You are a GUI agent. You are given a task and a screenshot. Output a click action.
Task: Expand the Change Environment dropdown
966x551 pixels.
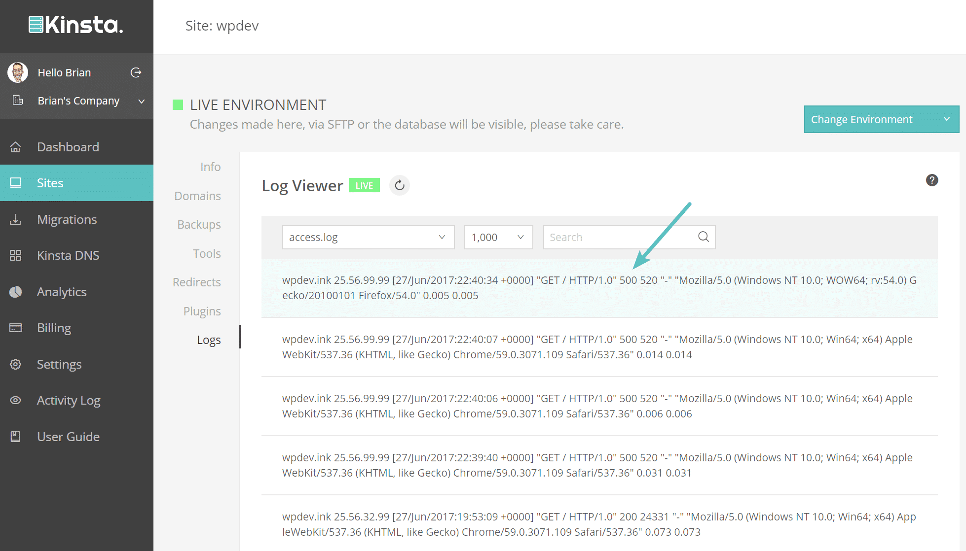881,119
